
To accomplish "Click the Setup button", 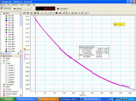I will click(17, 8).
